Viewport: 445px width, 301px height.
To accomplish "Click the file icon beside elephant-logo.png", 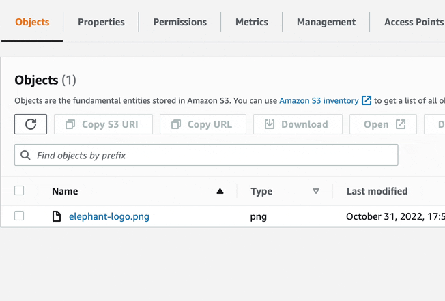I will tap(57, 216).
